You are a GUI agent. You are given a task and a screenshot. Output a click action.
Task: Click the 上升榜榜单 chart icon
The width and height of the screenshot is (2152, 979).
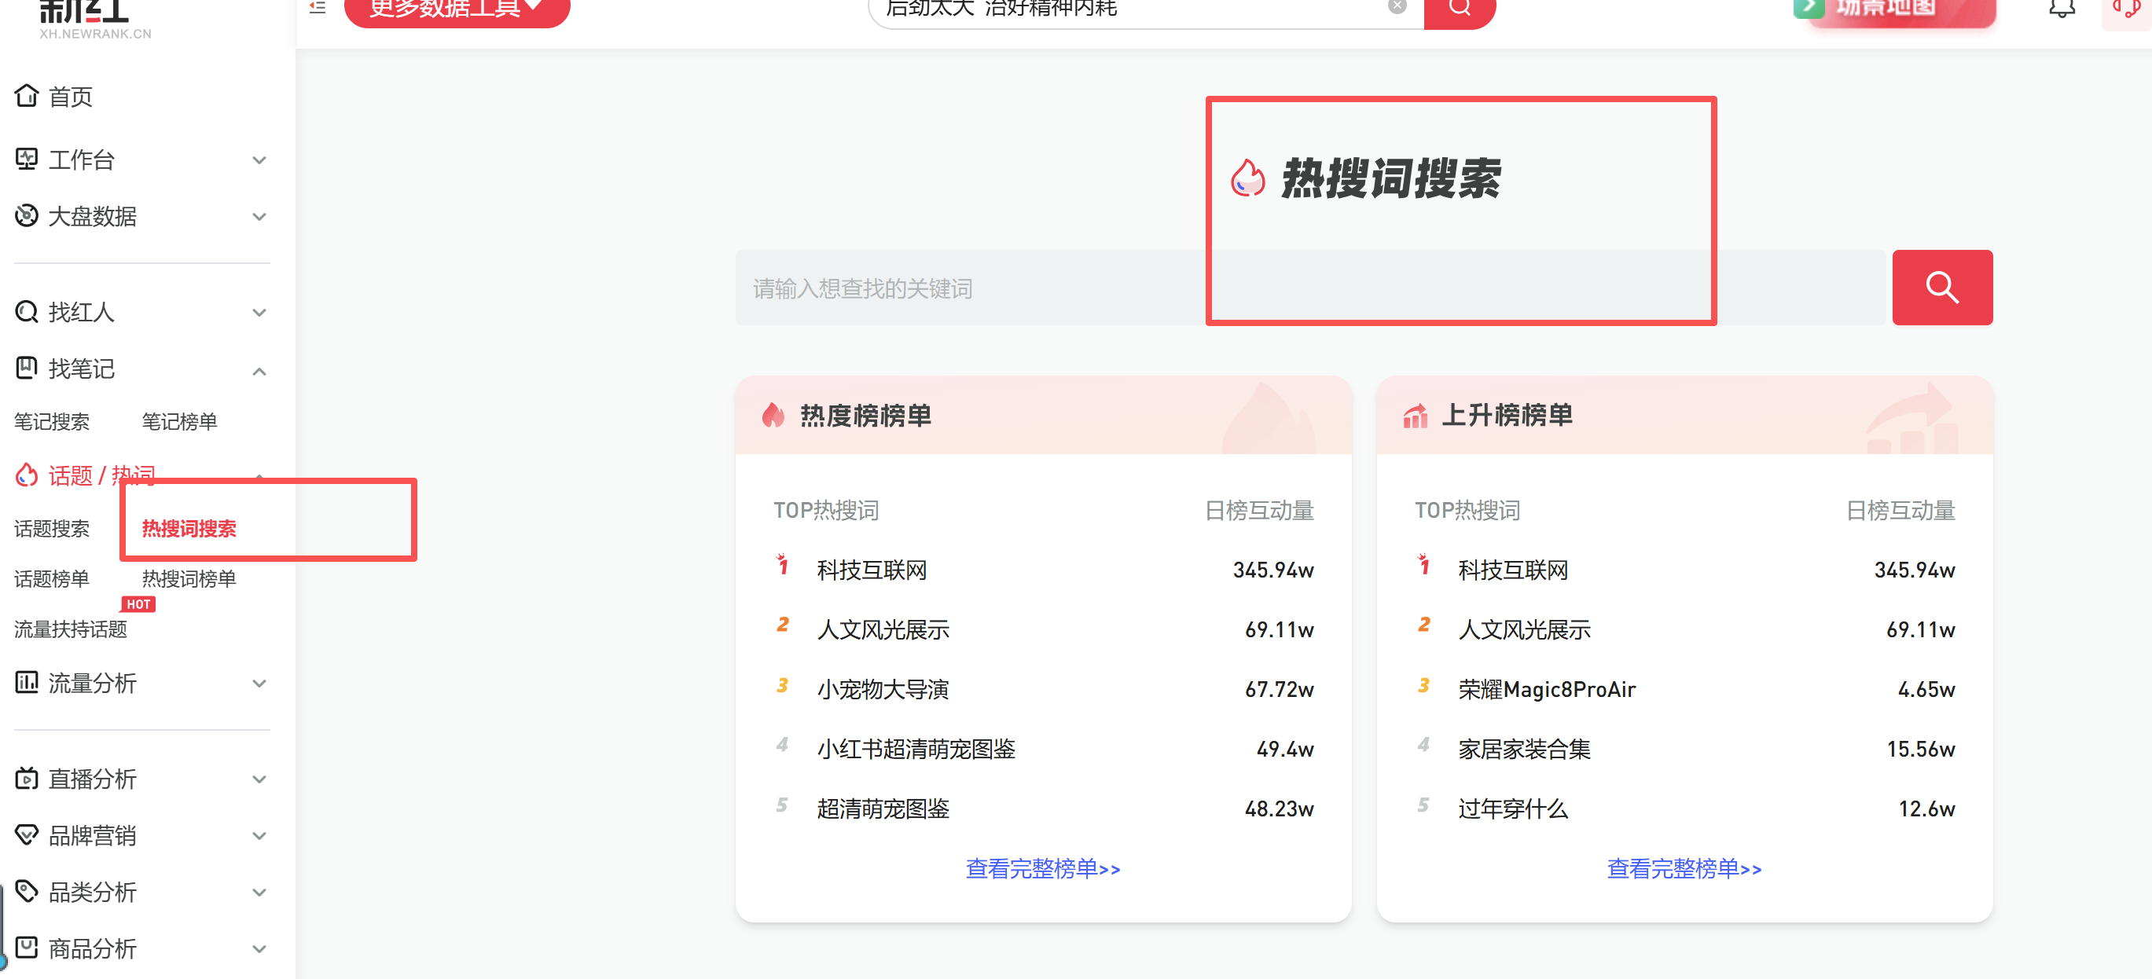click(x=1414, y=415)
